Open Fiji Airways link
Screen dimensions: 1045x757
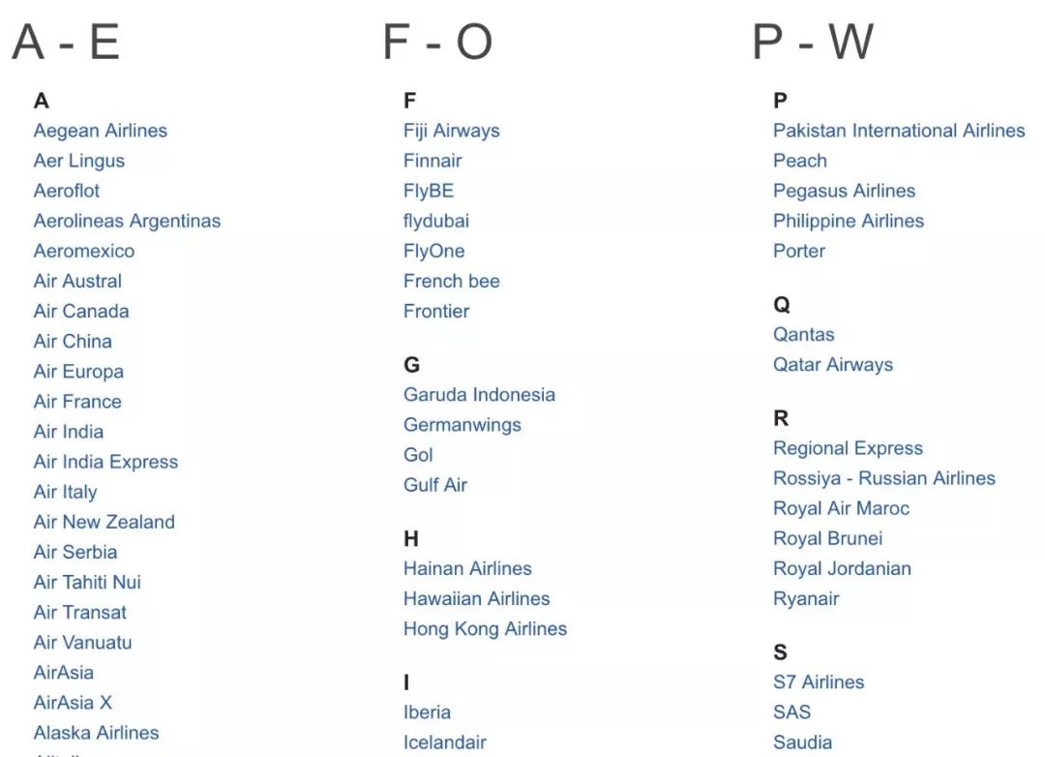point(452,131)
